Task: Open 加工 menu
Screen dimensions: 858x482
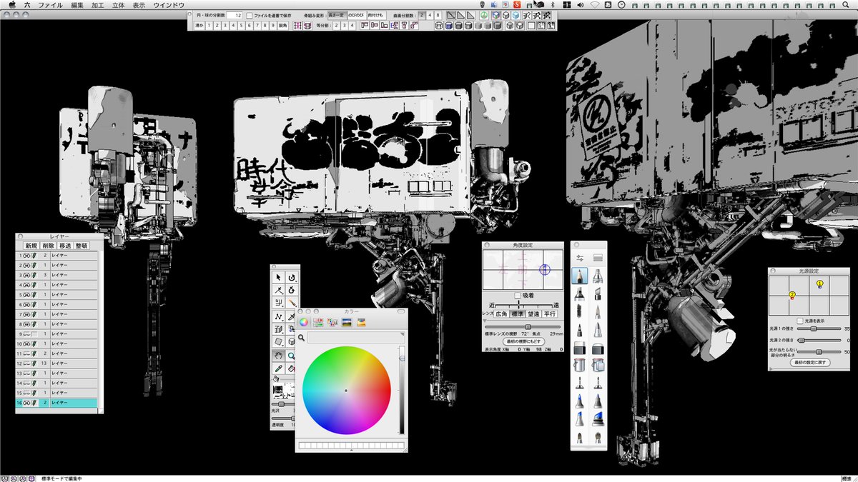Action: point(98,4)
